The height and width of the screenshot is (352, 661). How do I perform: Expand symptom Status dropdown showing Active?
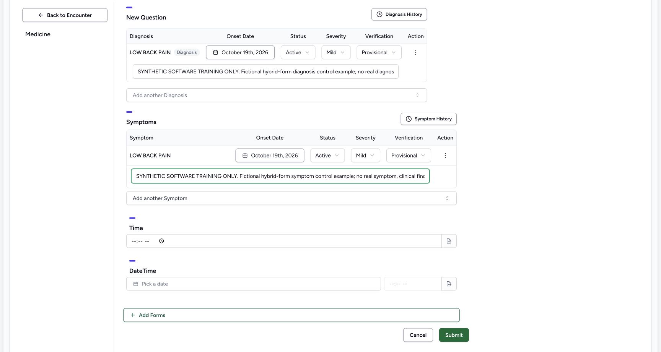click(x=327, y=156)
